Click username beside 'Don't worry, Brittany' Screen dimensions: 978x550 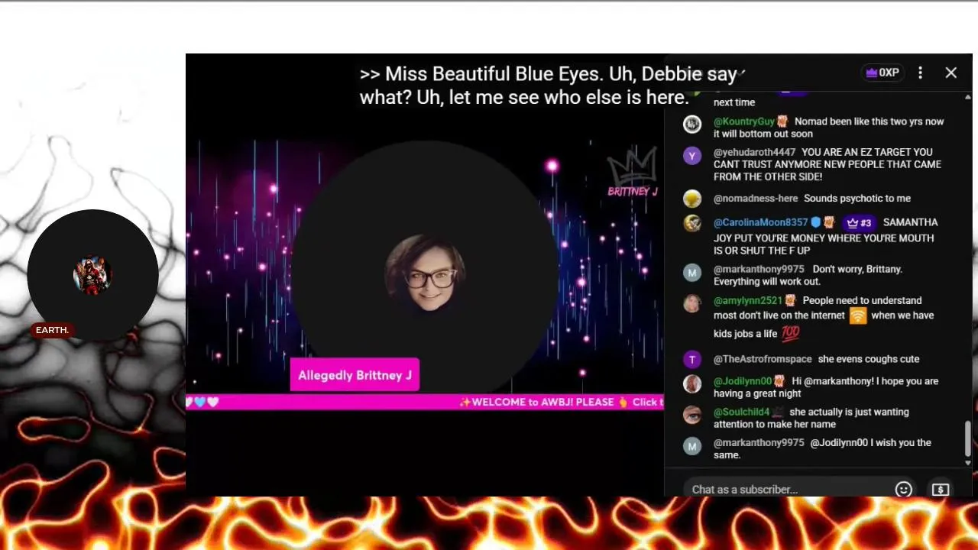click(759, 269)
